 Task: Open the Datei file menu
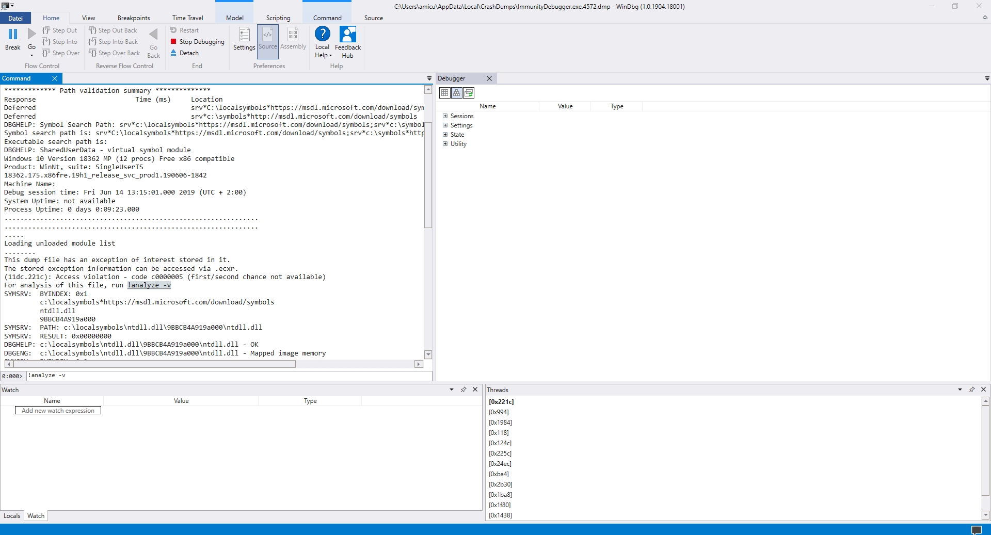click(15, 18)
